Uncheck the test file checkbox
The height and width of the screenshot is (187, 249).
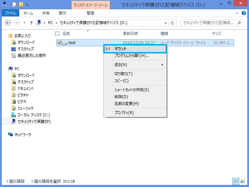pyautogui.click(x=59, y=43)
